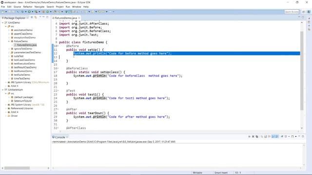This screenshot has width=312, height=175.
Task: Close the fixturesDemo.java editor tab
Action: coord(79,18)
